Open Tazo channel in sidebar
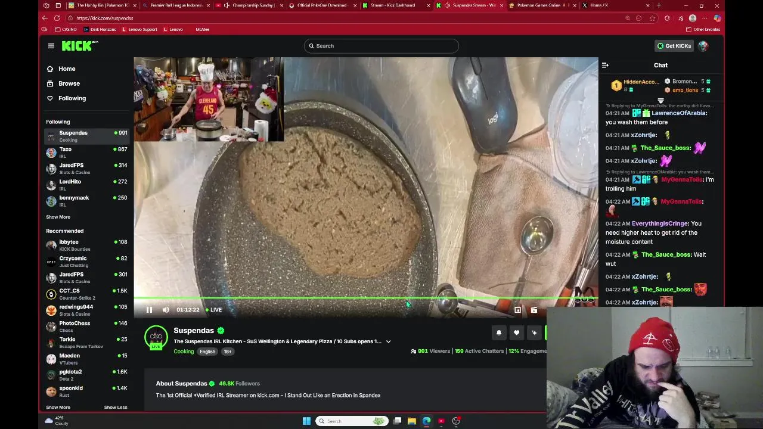 pos(87,153)
